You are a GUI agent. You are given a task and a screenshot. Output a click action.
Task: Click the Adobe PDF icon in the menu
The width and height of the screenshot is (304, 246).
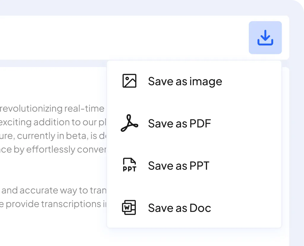pos(129,123)
